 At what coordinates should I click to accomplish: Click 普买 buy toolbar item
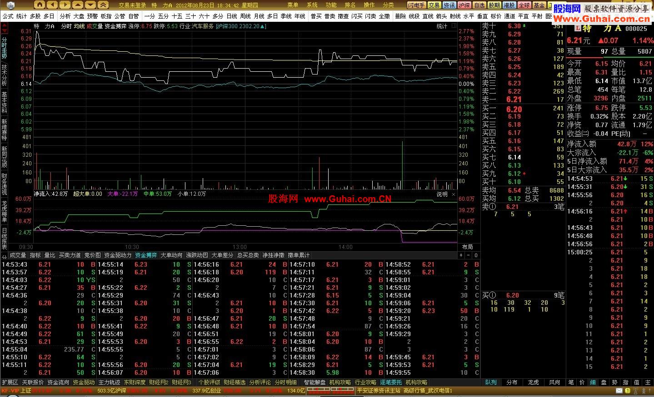point(316,16)
